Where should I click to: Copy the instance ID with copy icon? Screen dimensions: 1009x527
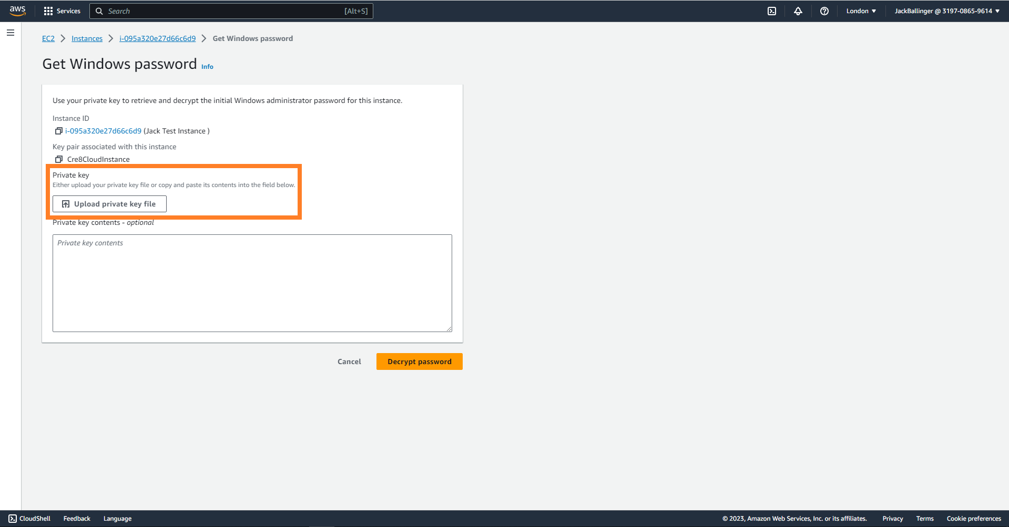coord(59,131)
